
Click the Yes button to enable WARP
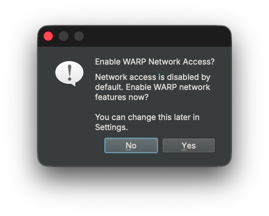pos(188,145)
